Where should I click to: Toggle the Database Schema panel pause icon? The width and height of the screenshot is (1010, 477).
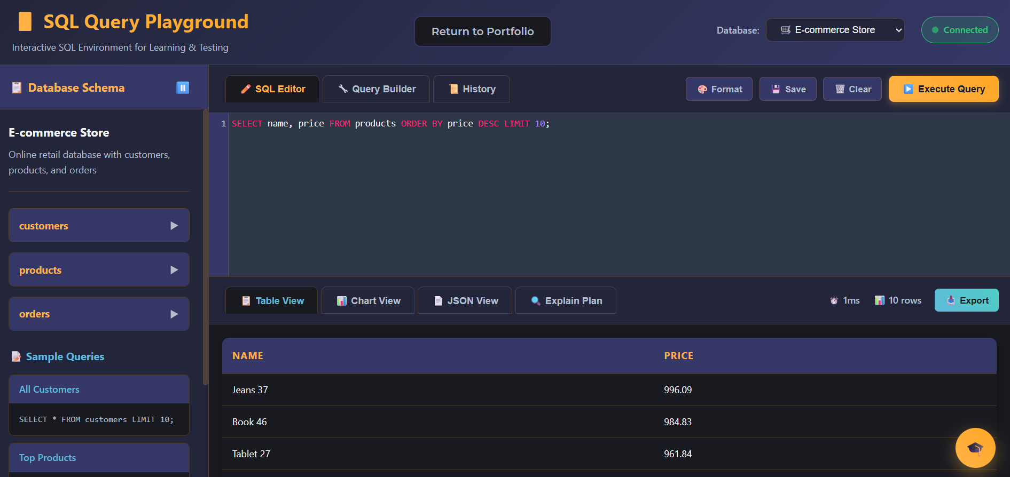pos(183,88)
